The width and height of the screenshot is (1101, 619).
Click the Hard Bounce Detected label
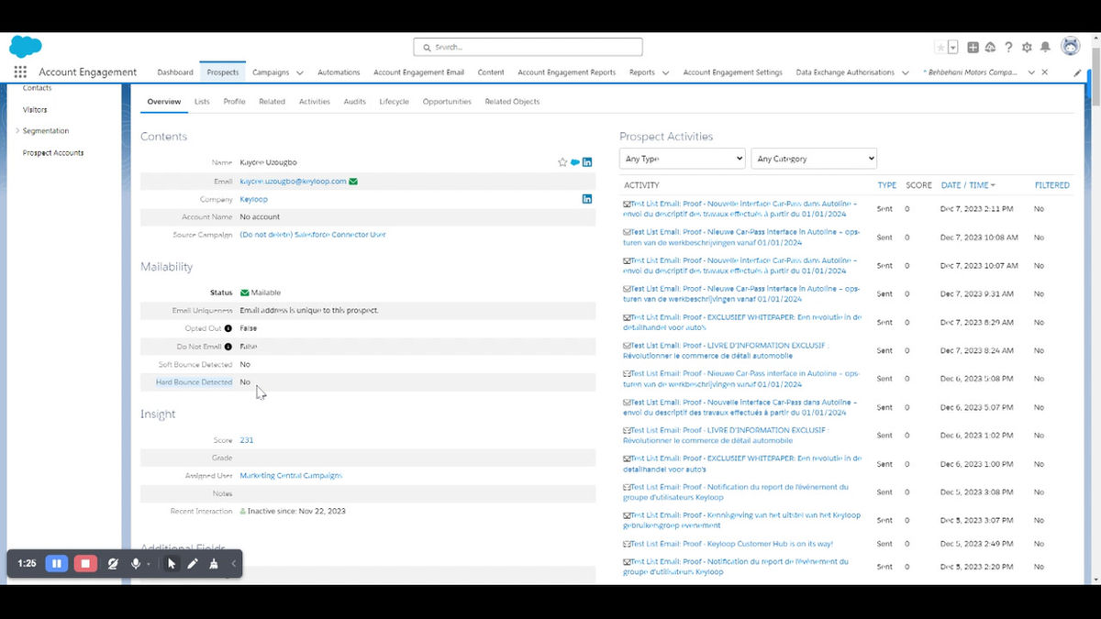coord(194,382)
